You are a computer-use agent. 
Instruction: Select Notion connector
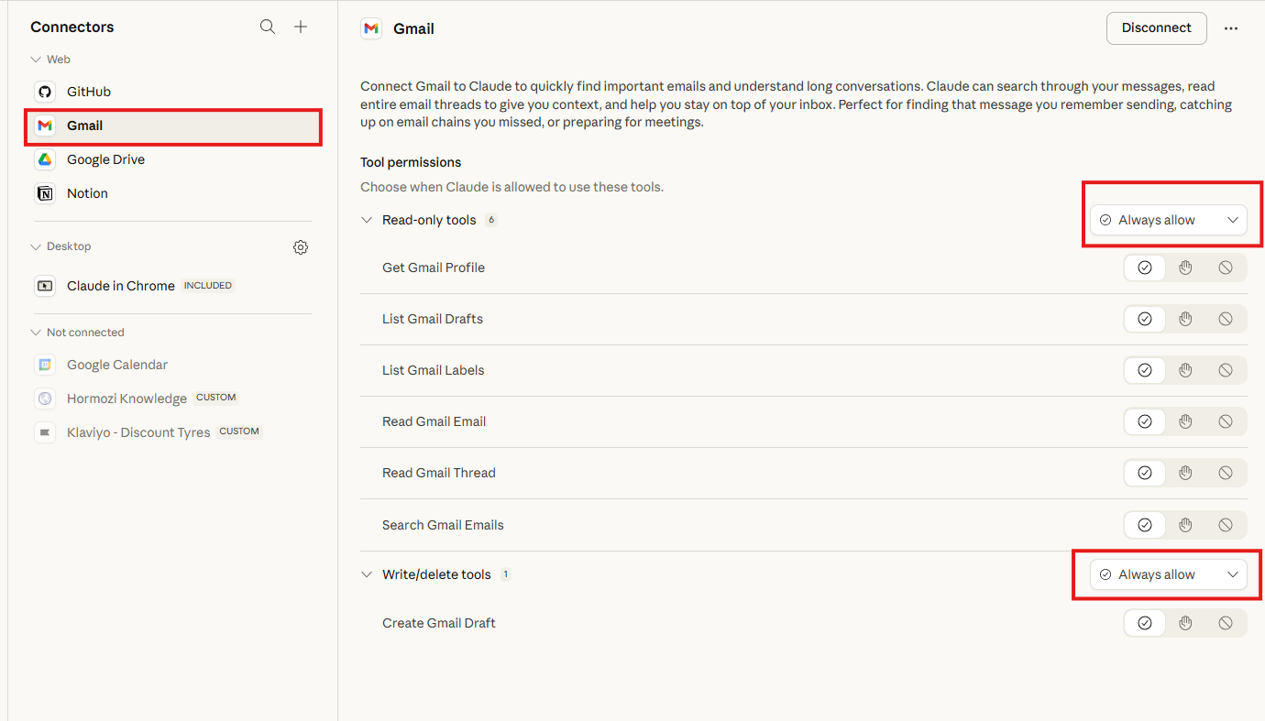coord(172,193)
